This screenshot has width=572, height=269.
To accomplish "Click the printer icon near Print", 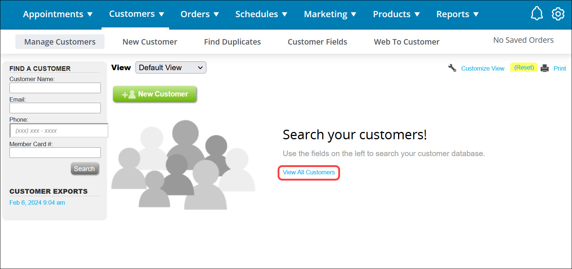I will 545,68.
